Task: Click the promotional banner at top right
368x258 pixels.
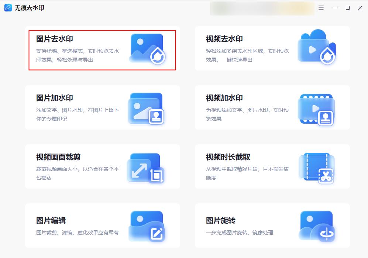Action: click(262, 8)
